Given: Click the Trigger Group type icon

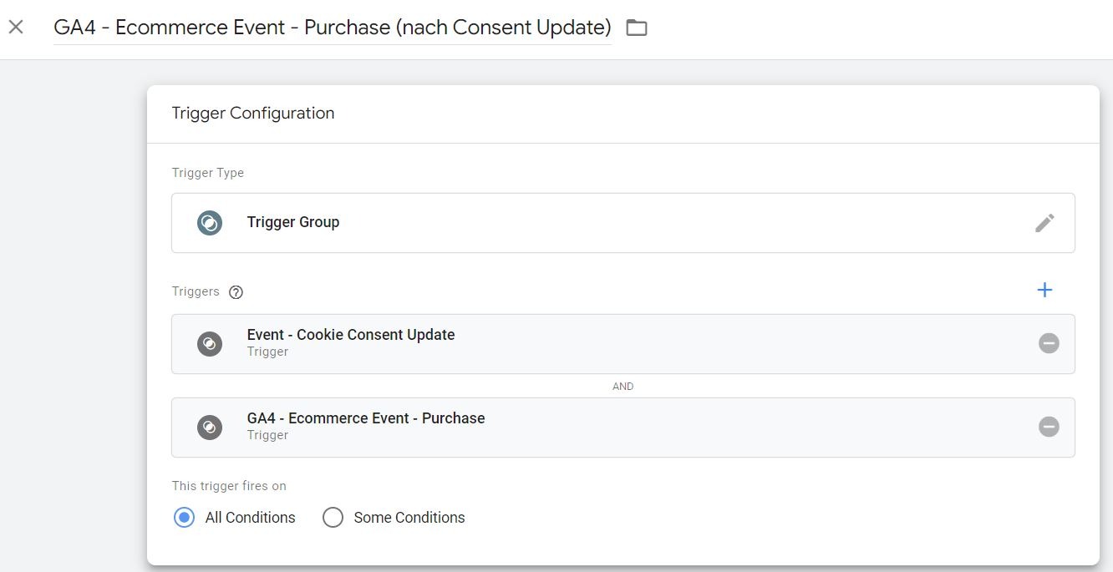Looking at the screenshot, I should coord(210,223).
